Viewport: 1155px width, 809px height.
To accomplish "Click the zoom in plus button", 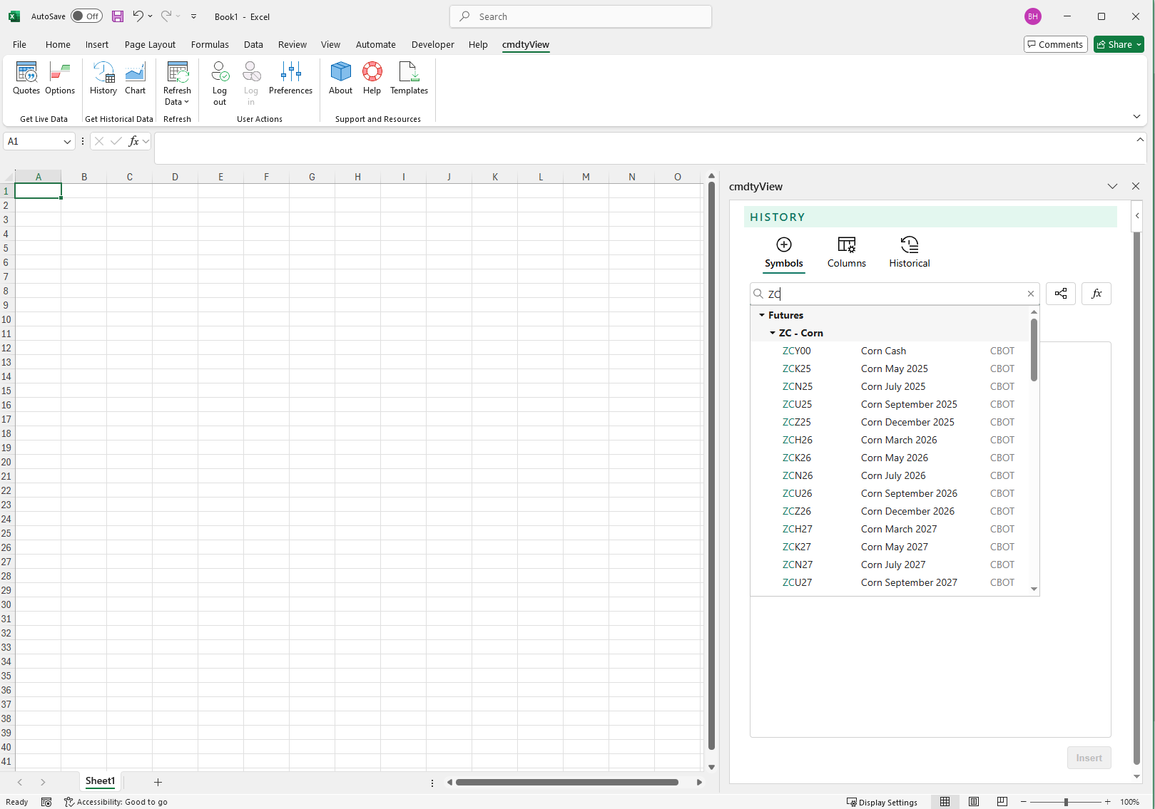I will [1107, 802].
